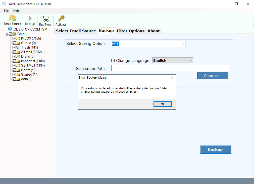Select the All Mail (8242) folder label
254x184 pixels.
click(31, 52)
